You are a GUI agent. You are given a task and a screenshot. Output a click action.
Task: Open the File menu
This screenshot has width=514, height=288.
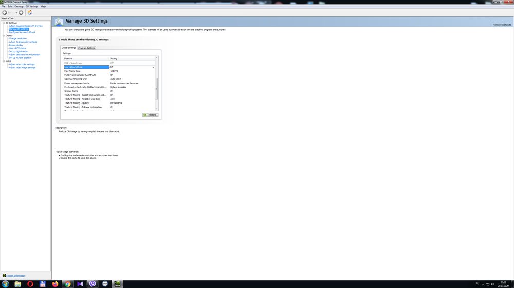coord(3,6)
